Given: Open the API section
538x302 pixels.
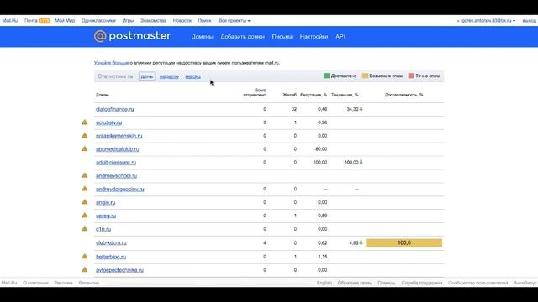Looking at the screenshot, I should pos(340,37).
